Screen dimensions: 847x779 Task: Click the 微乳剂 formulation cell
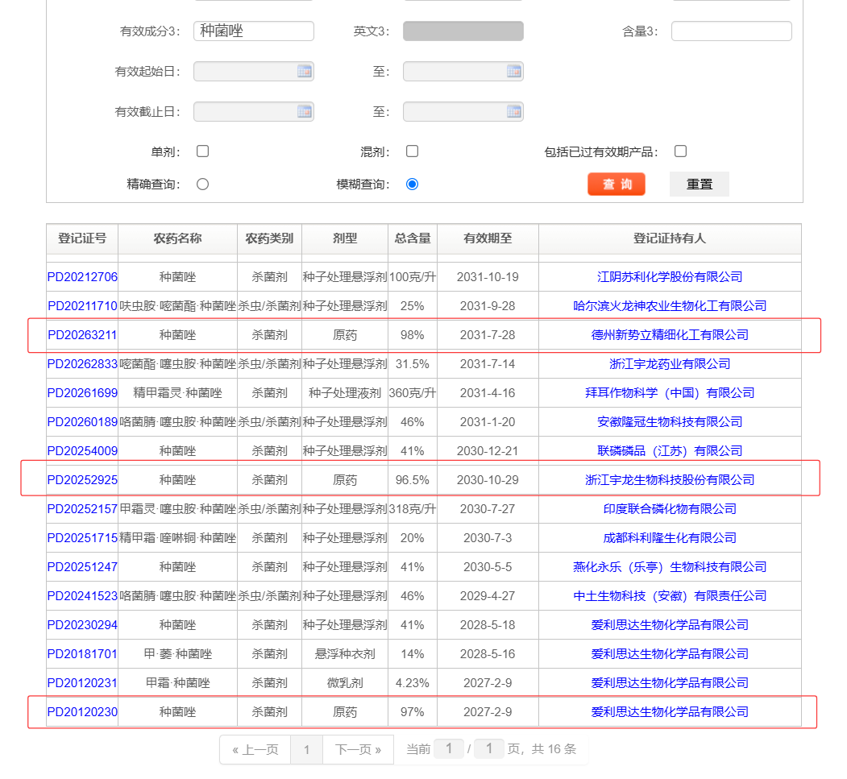tap(345, 683)
